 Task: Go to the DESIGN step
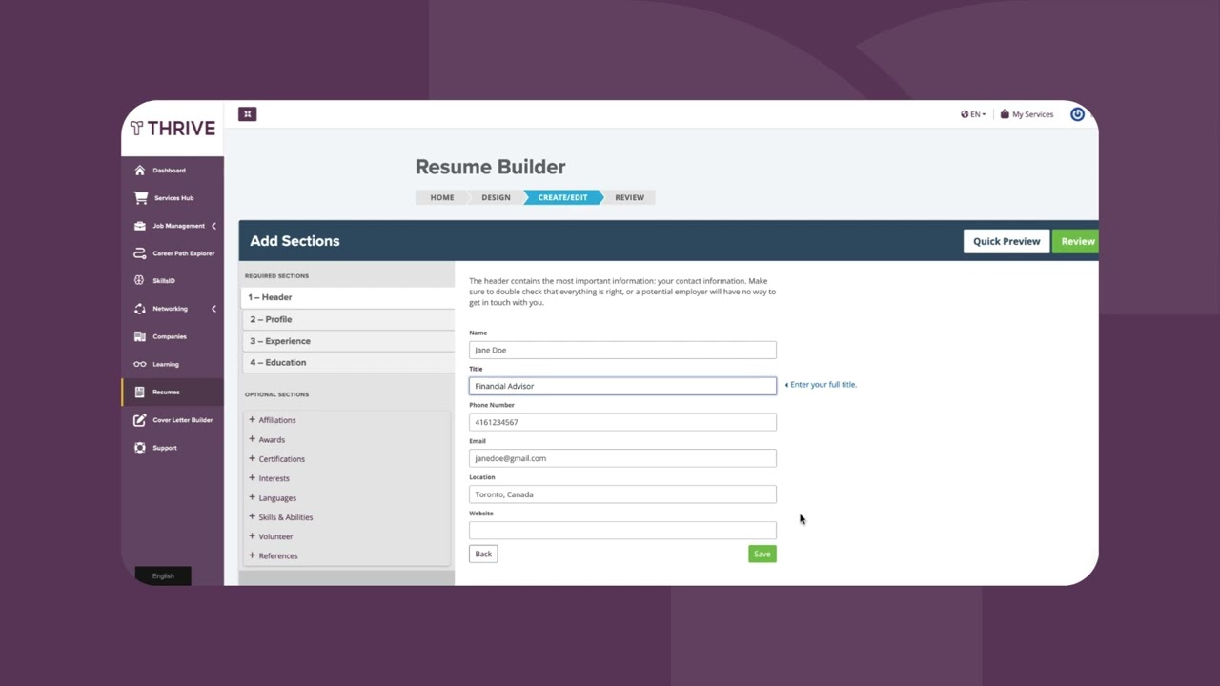(496, 197)
